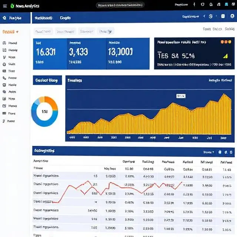Switch to the second tab in blue header
Image resolution: width=237 pixels, height=237 pixels.
tap(65, 18)
